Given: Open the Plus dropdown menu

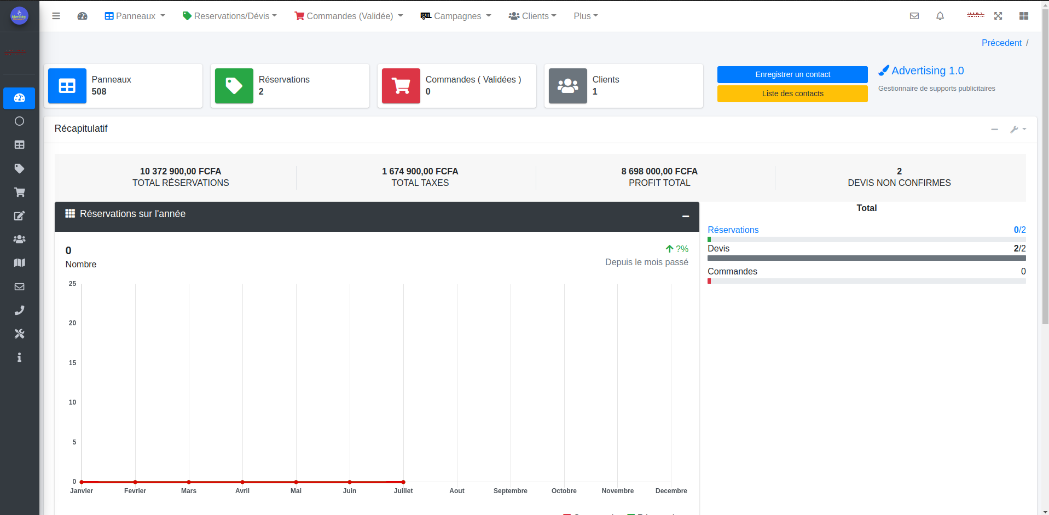Looking at the screenshot, I should 586,16.
